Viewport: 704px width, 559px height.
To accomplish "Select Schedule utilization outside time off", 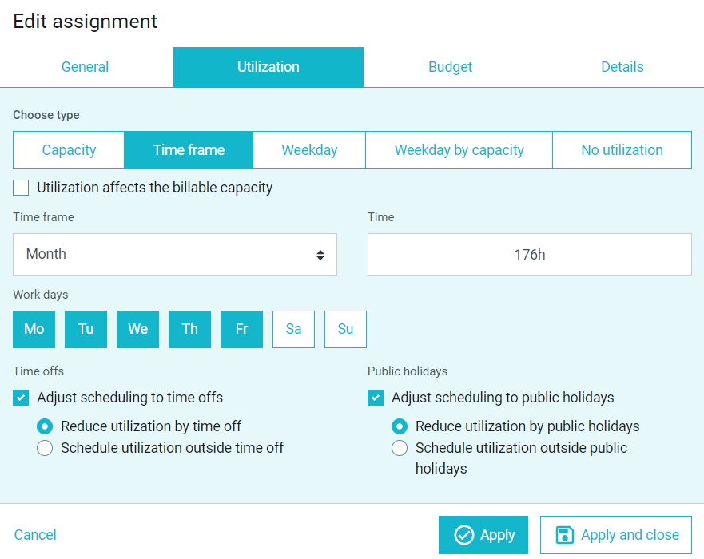I will (x=45, y=448).
